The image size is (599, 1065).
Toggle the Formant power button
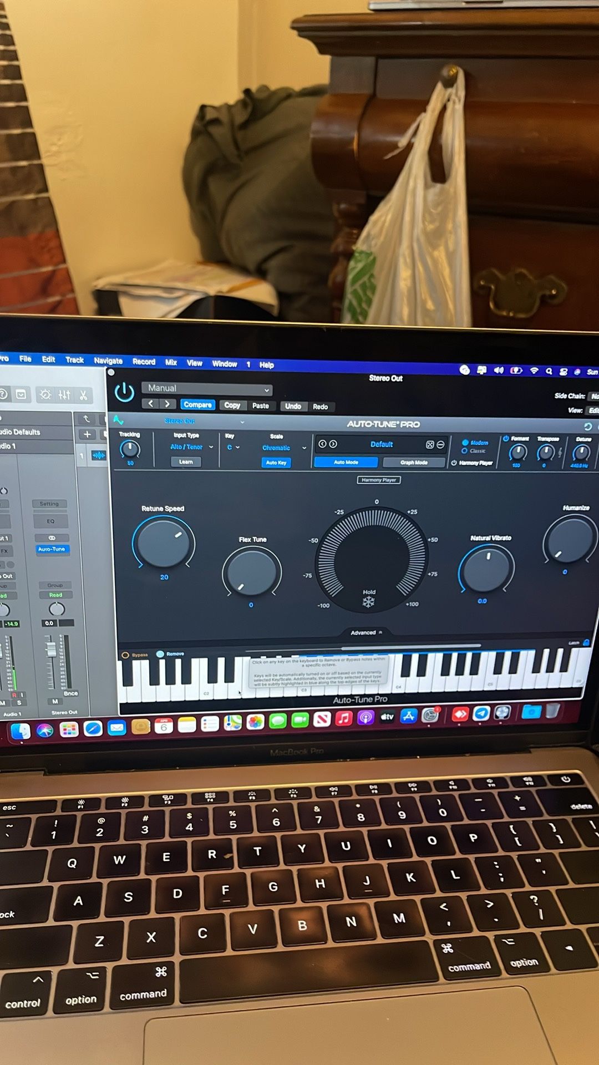pos(506,439)
